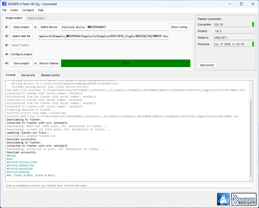Click the '#ACK' console line
The width and height of the screenshot is (259, 208).
(10, 159)
